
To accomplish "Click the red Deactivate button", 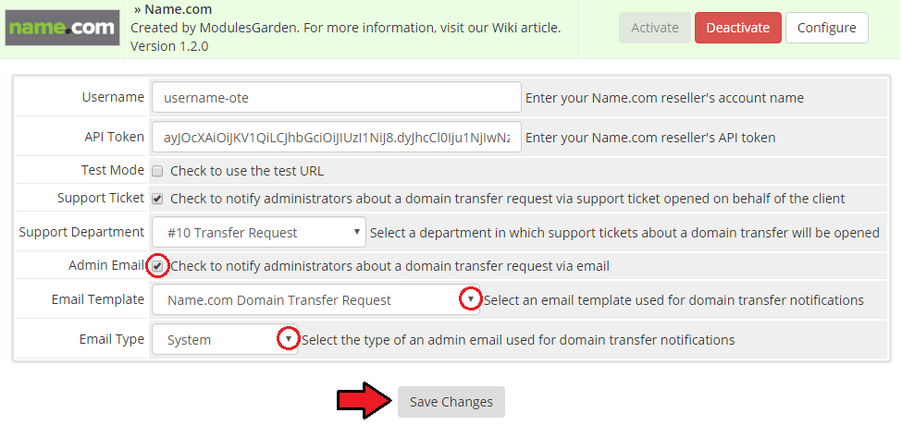I will tap(738, 28).
